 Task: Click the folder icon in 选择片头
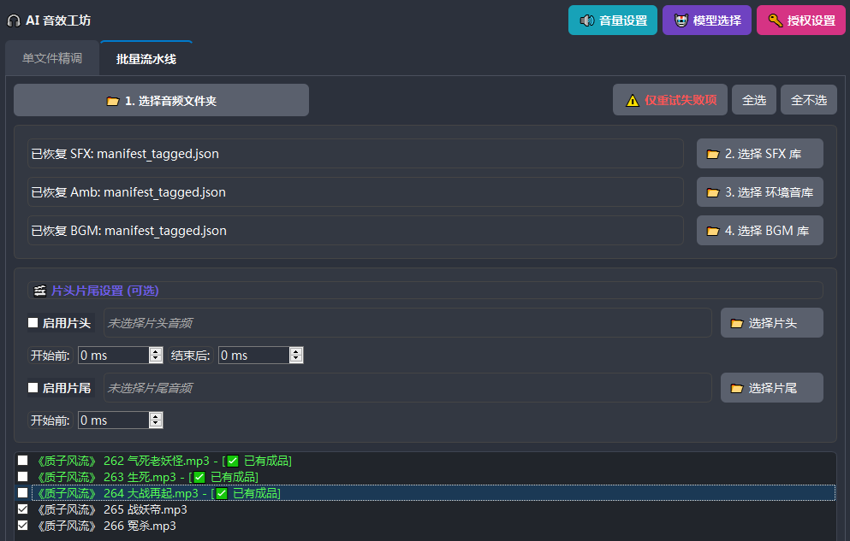click(736, 323)
